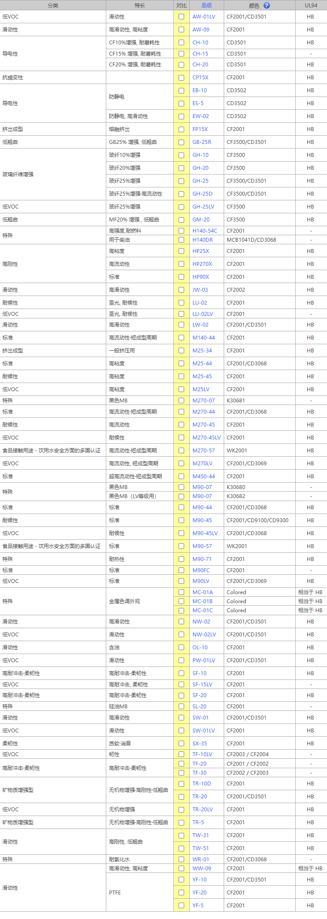Check the compare box for CH-15

181,54
